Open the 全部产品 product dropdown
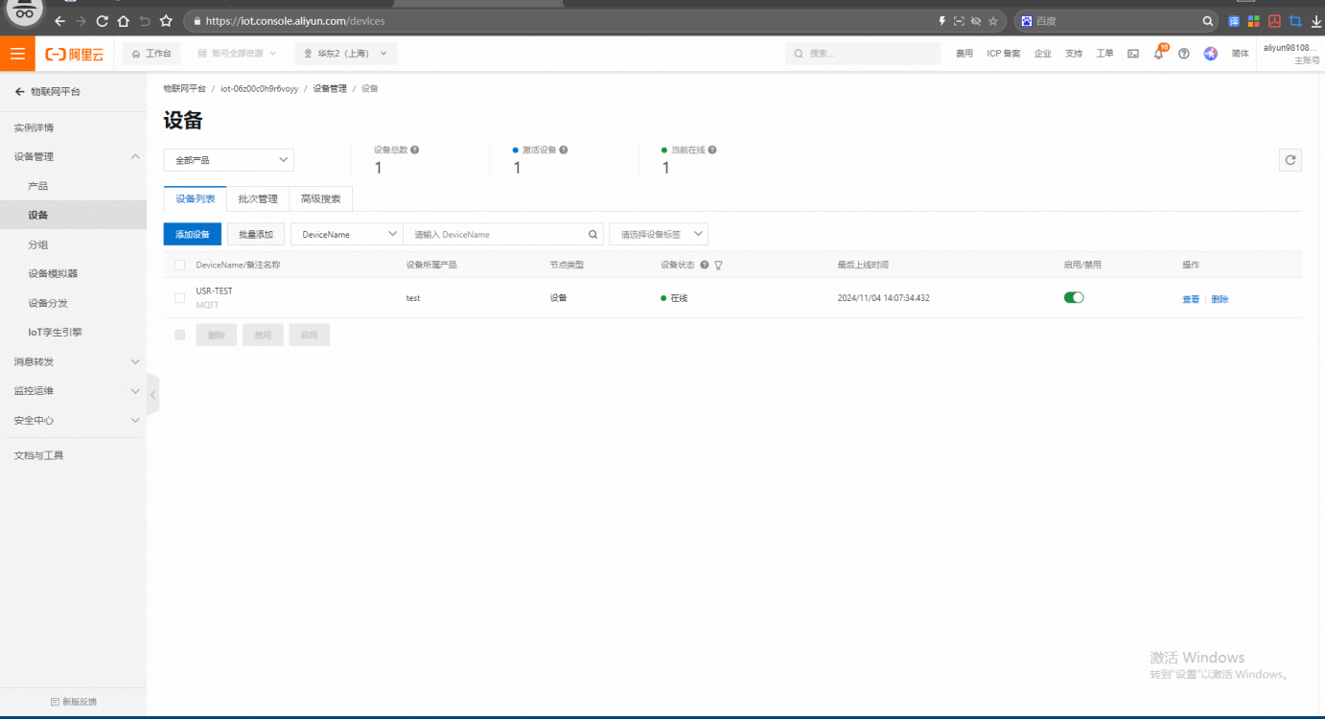 tap(228, 160)
